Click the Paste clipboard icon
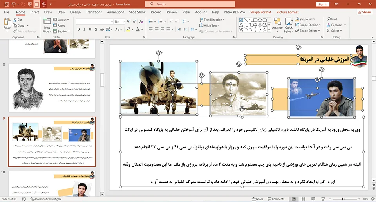The width and height of the screenshot is (376, 202). point(7,22)
